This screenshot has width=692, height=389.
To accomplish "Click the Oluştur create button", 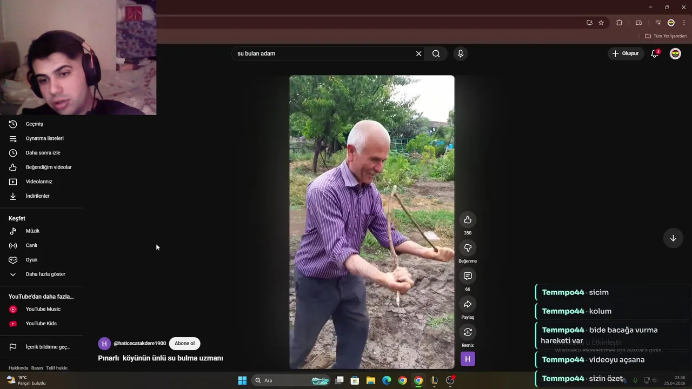I will point(626,53).
